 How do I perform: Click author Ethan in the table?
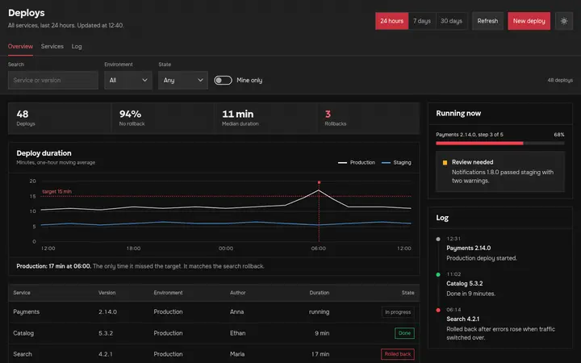click(x=237, y=333)
